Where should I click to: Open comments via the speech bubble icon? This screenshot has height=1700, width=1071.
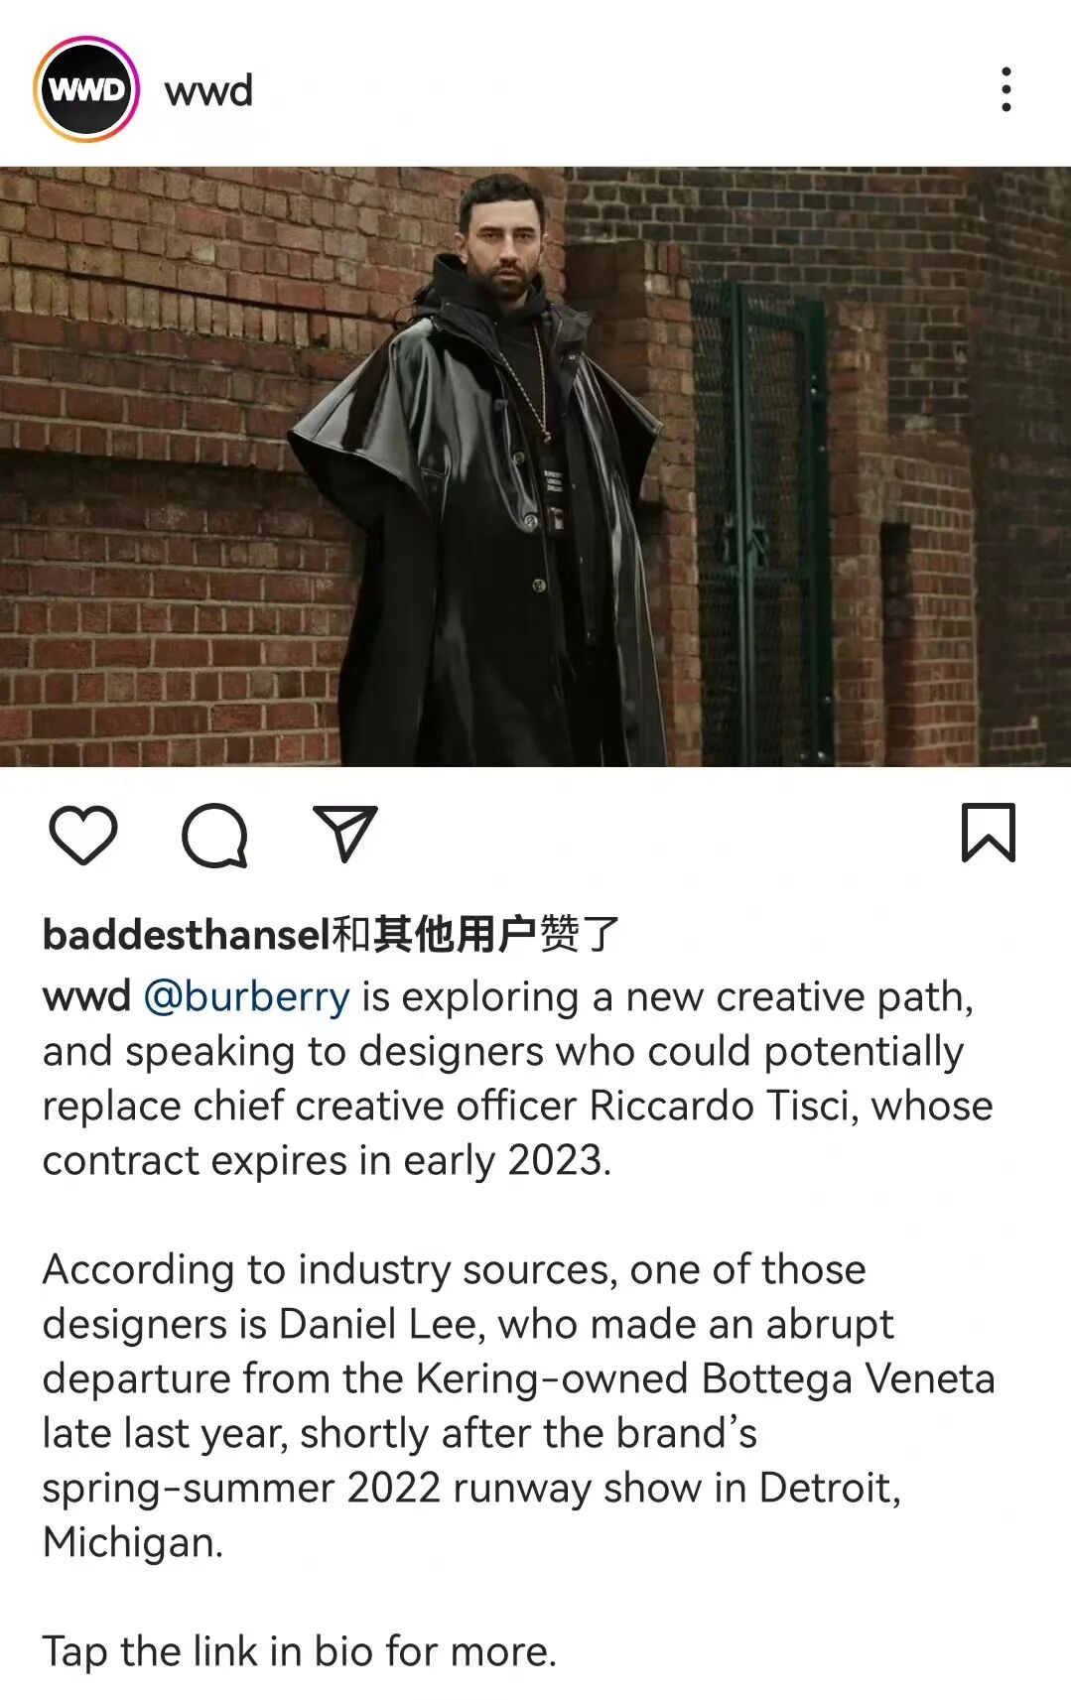[214, 836]
